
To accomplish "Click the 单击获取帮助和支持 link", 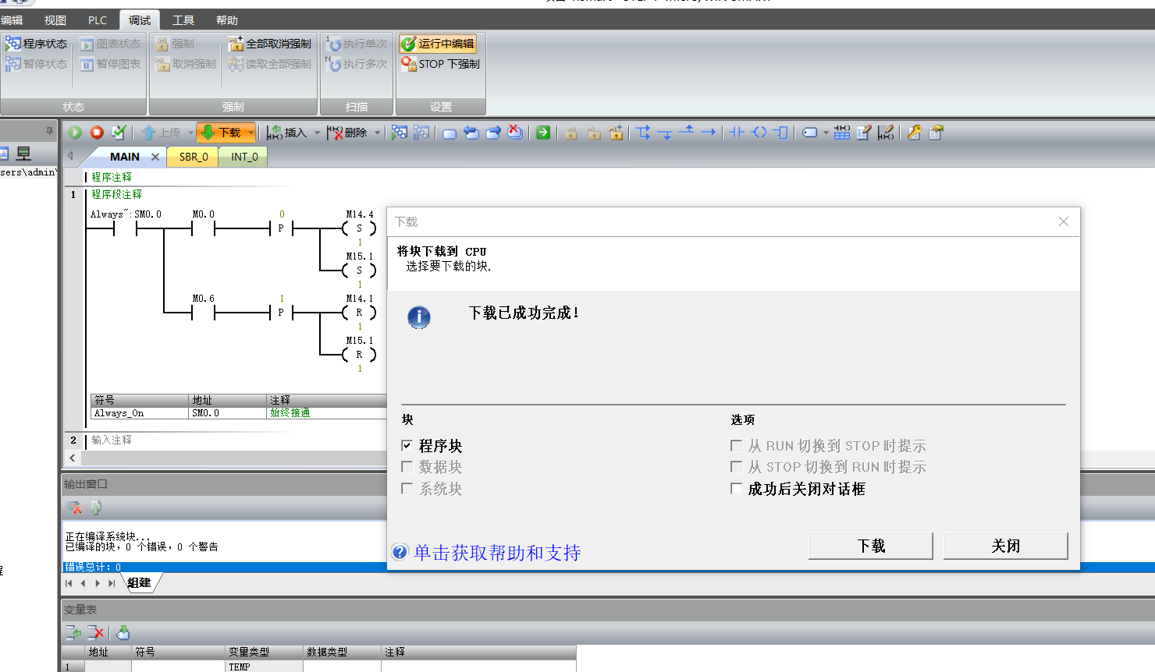I will (x=497, y=553).
